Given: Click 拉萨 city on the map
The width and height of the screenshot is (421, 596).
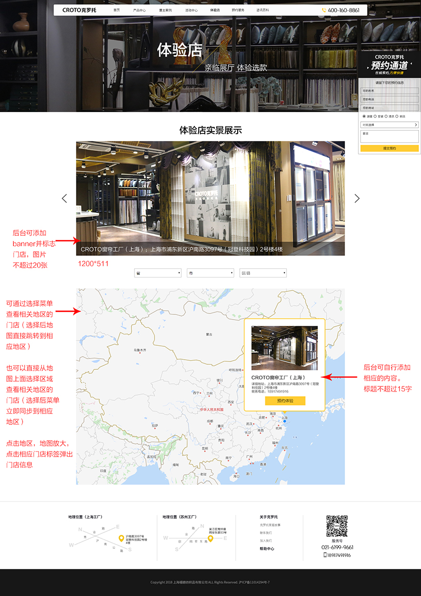Looking at the screenshot, I should (155, 426).
